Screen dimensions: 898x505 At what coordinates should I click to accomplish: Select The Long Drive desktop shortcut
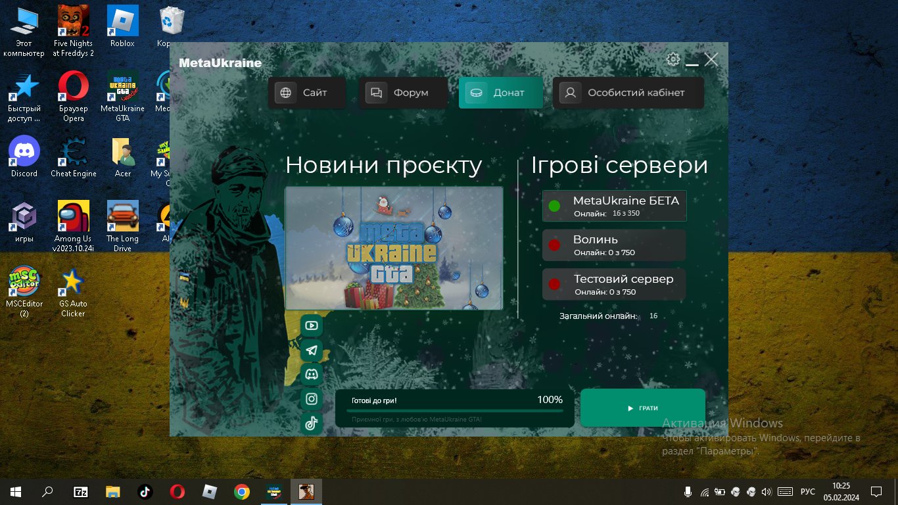(122, 227)
